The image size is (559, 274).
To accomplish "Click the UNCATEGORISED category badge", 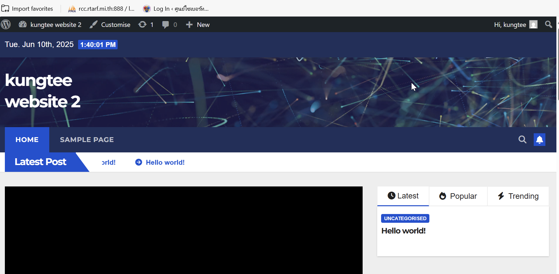I will tap(405, 219).
